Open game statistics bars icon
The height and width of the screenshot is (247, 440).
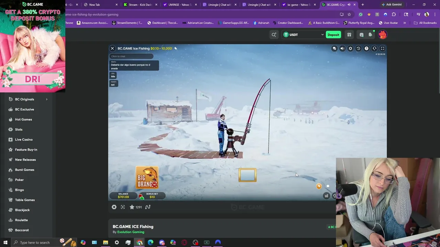[326, 196]
